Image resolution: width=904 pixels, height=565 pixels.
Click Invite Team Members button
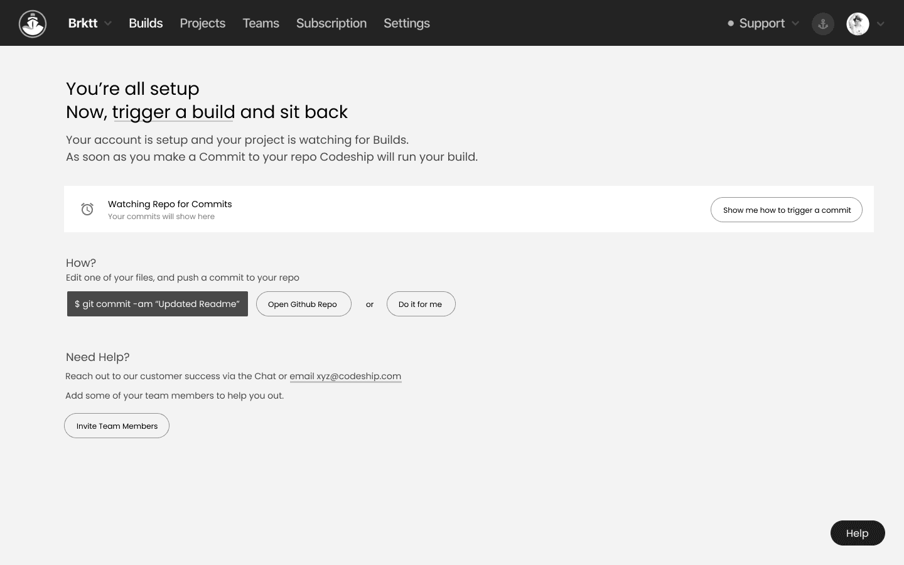tap(117, 426)
